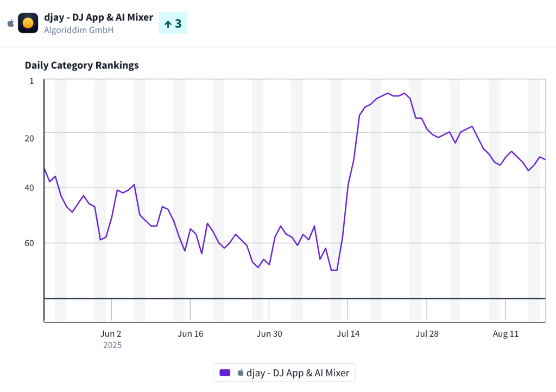Click the Jun 30 date label
This screenshot has width=556, height=392.
[269, 333]
